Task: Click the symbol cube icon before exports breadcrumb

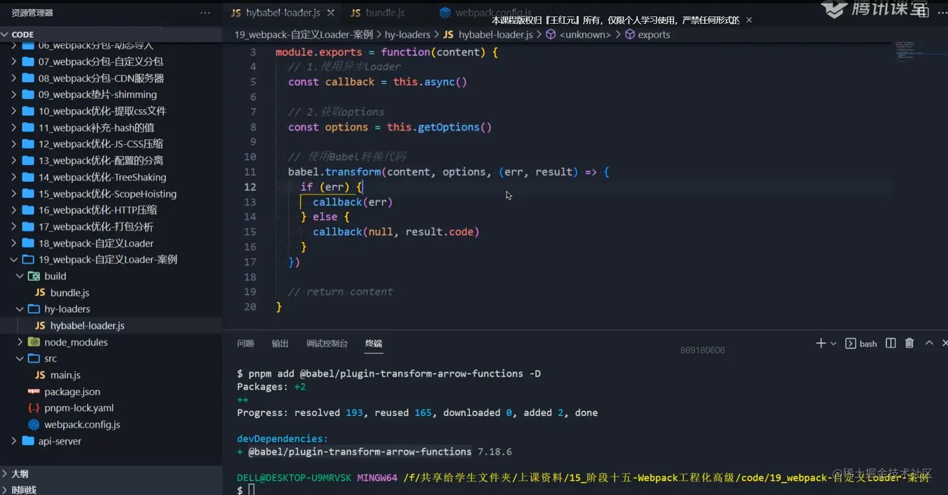Action: click(629, 34)
